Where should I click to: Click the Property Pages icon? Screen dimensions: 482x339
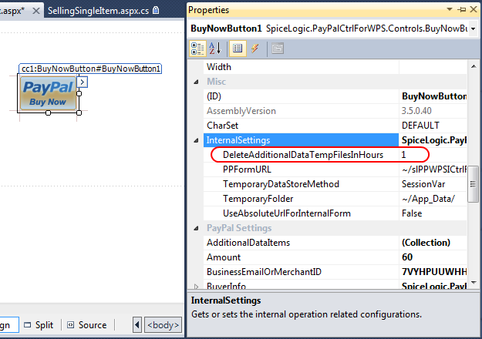[277, 48]
